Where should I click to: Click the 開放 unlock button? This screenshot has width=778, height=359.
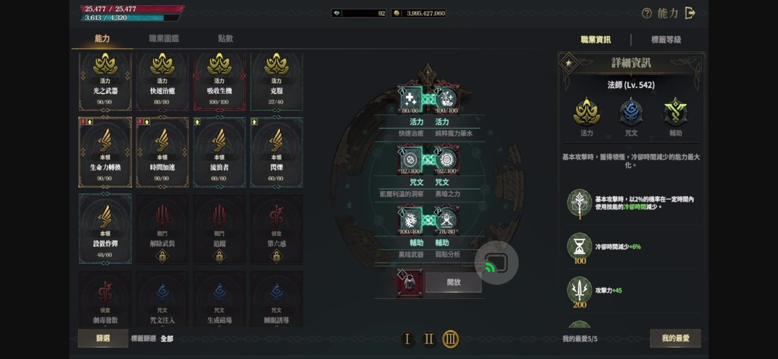pos(453,282)
